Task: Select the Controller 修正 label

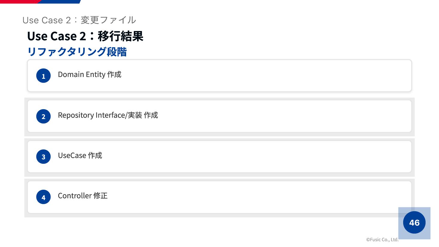Action: click(83, 196)
